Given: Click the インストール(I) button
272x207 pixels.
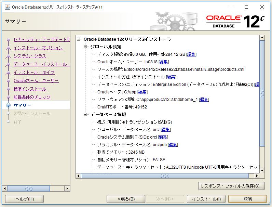Looking at the screenshot, I should [206, 199].
